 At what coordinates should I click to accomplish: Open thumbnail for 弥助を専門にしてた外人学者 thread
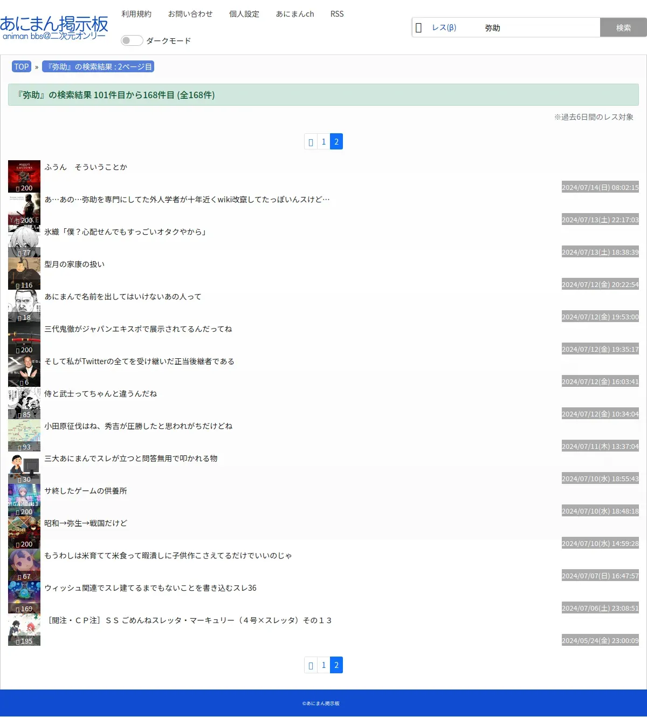24,209
